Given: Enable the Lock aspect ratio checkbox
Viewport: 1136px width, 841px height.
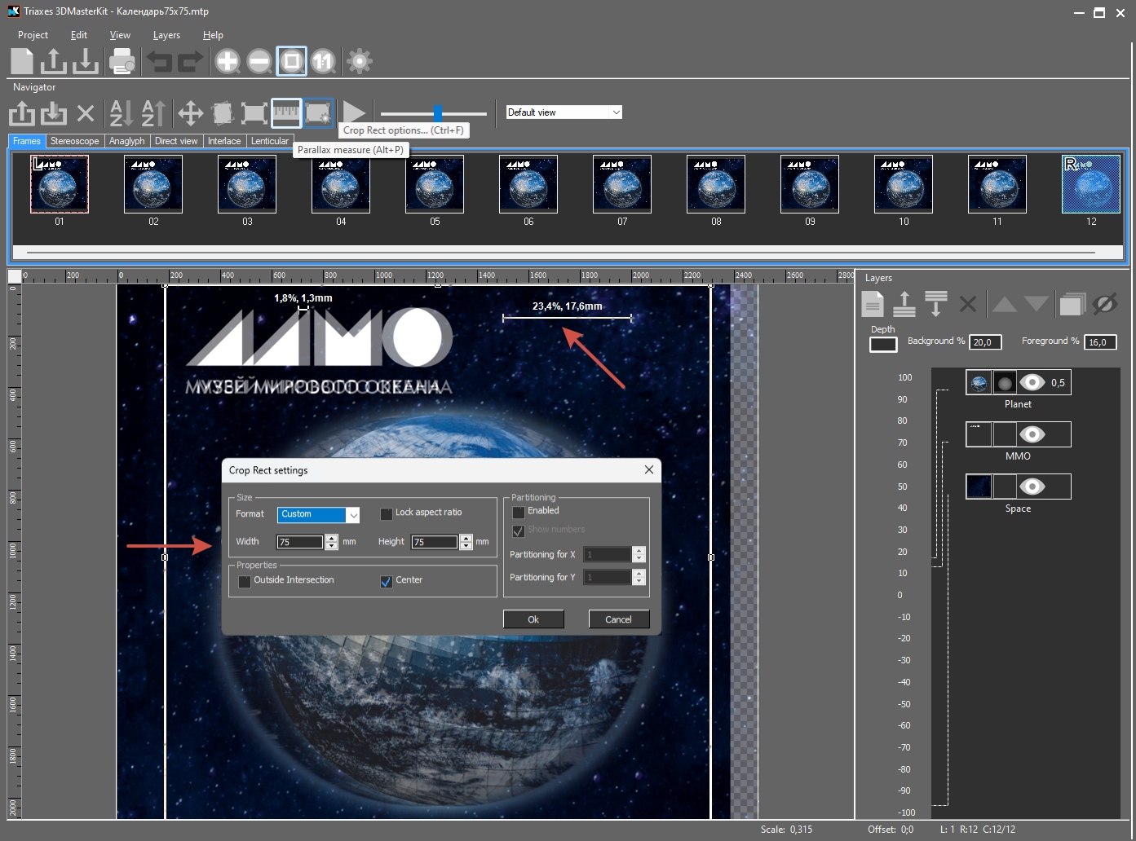Looking at the screenshot, I should pyautogui.click(x=387, y=513).
